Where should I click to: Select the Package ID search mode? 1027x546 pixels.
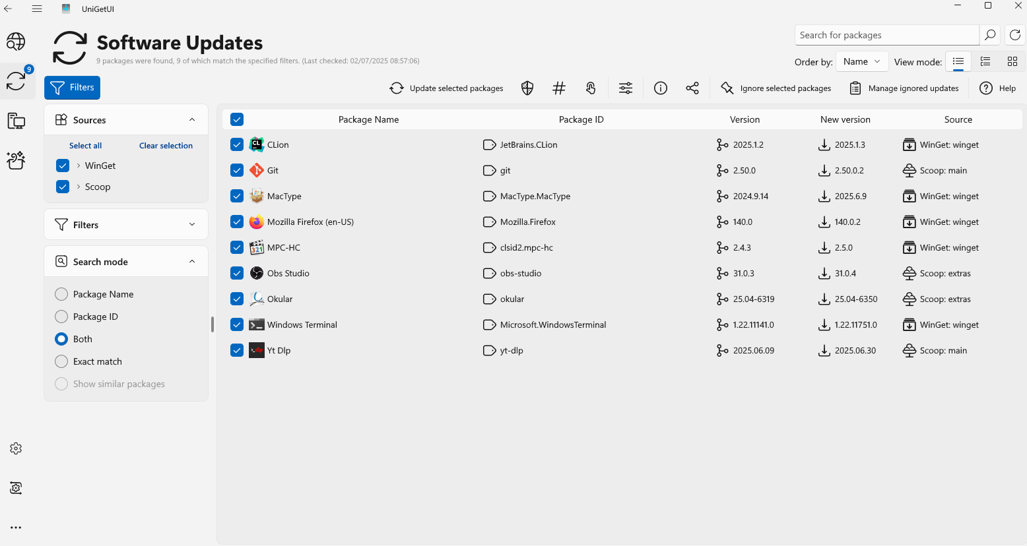[x=61, y=317]
